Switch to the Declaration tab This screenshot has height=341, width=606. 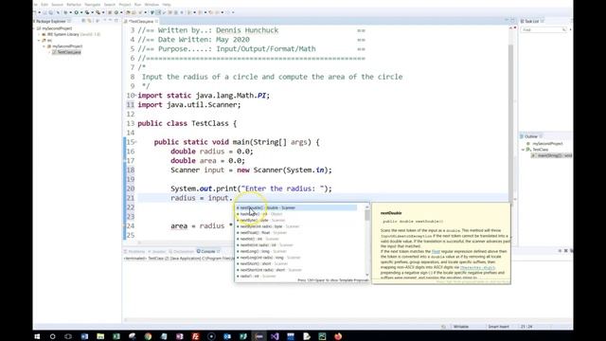182,251
